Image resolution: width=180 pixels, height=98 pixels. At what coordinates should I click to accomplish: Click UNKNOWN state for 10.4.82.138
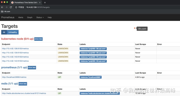[x=63, y=49]
